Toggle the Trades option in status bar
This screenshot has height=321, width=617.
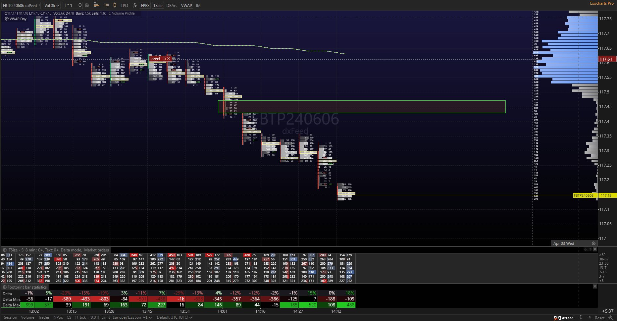tap(44, 317)
